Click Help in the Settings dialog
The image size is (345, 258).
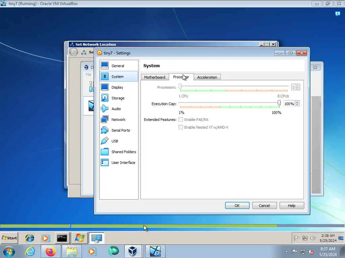pos(292,206)
